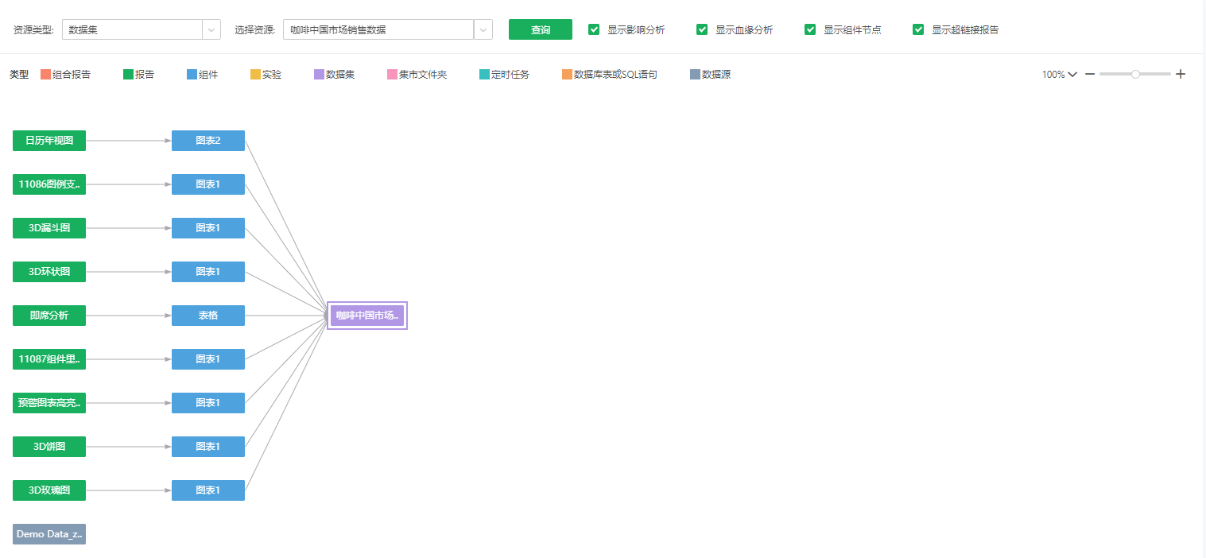The width and height of the screenshot is (1206, 558).
Task: Click the 组合报告 legend swatch
Action: pyautogui.click(x=45, y=74)
